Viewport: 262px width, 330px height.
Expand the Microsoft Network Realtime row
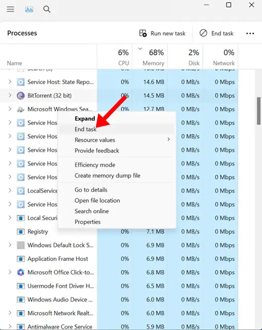10,313
